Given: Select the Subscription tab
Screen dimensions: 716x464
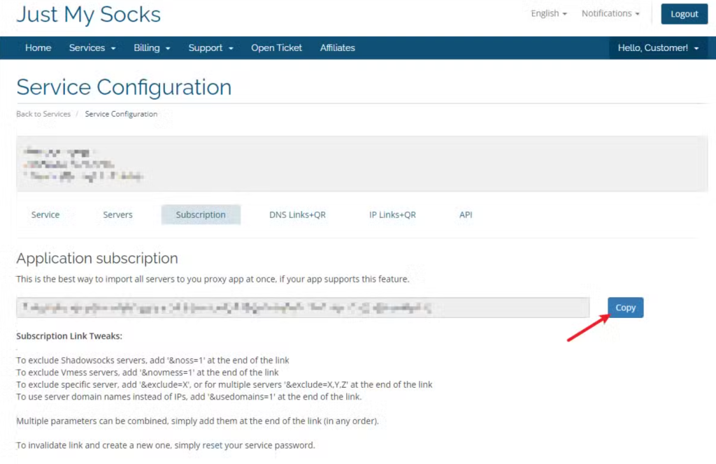Looking at the screenshot, I should tap(201, 215).
